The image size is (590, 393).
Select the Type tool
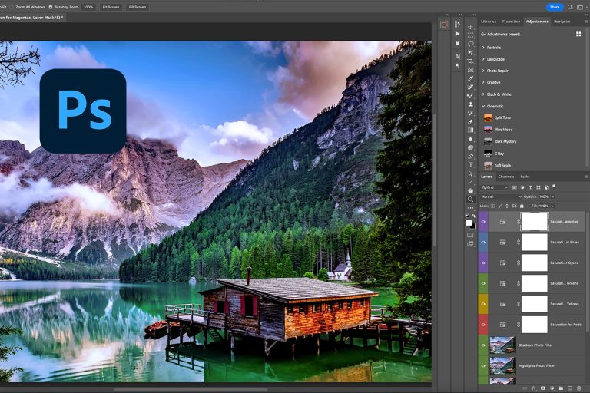click(470, 165)
